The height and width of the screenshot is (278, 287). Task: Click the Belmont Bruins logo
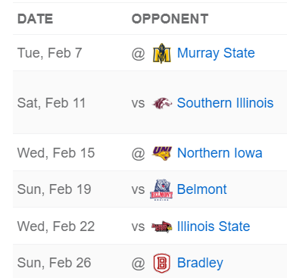coord(161,190)
